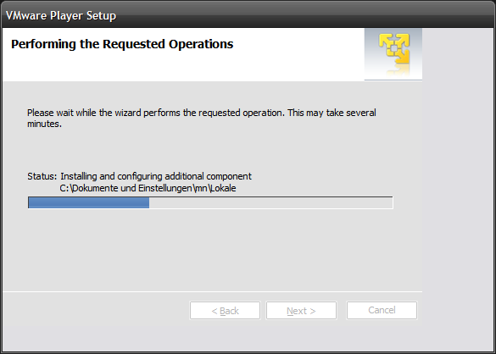Click the C:\Dokumente und Einstellungen path text
The image size is (496, 354).
click(148, 188)
